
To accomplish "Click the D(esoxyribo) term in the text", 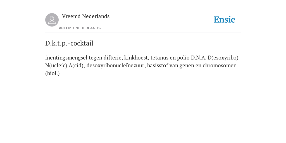I will [223, 58].
